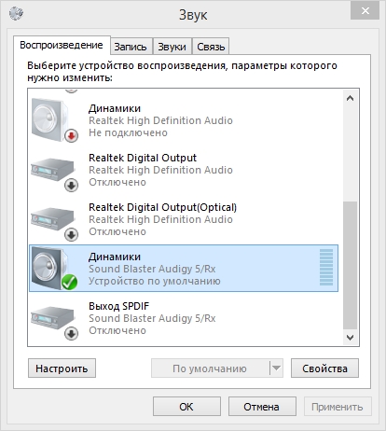Click the Отмена button
Viewport: 386px width, 431px height.
[x=262, y=407]
